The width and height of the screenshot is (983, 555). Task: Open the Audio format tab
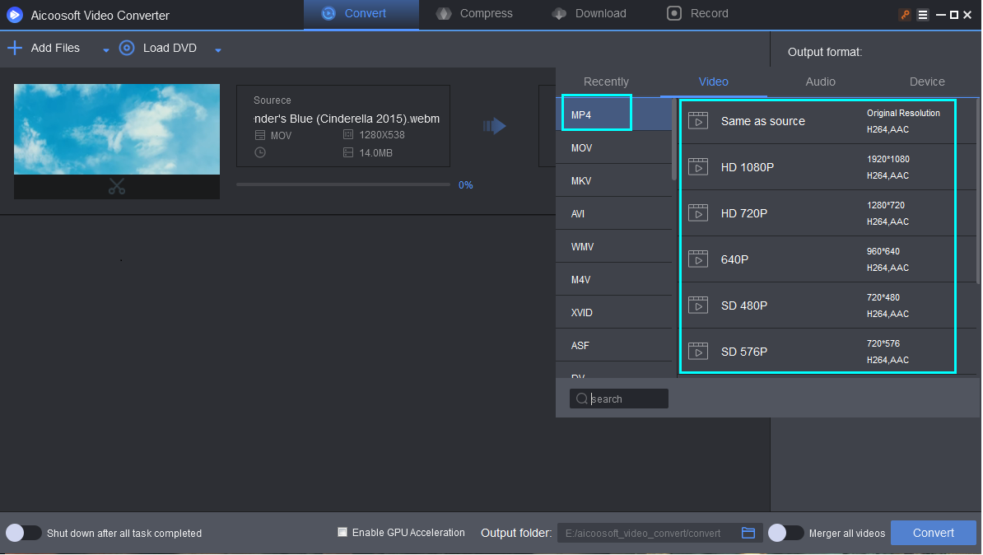(820, 82)
